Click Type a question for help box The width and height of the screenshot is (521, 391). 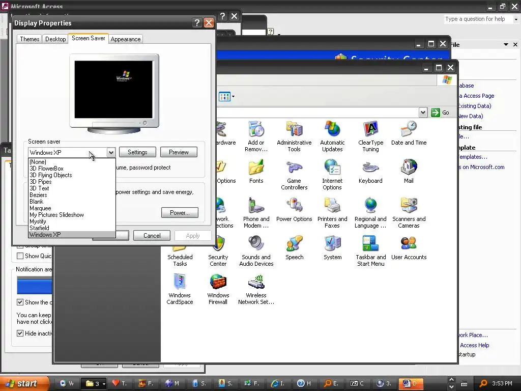coord(478,19)
